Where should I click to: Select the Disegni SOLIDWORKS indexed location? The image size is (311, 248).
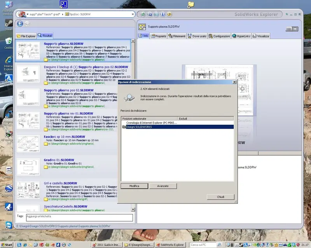pyautogui.click(x=177, y=127)
